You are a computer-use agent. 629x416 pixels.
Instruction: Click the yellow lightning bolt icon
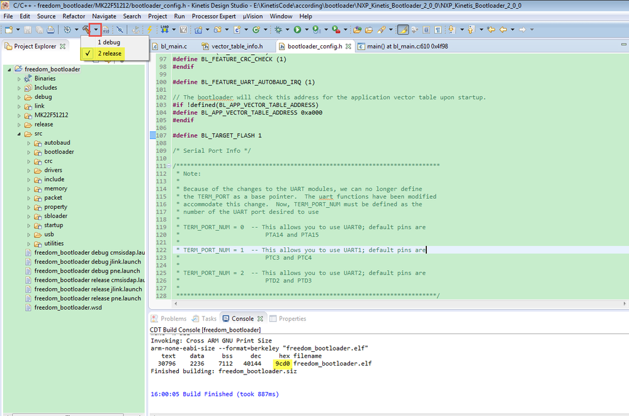(x=149, y=30)
